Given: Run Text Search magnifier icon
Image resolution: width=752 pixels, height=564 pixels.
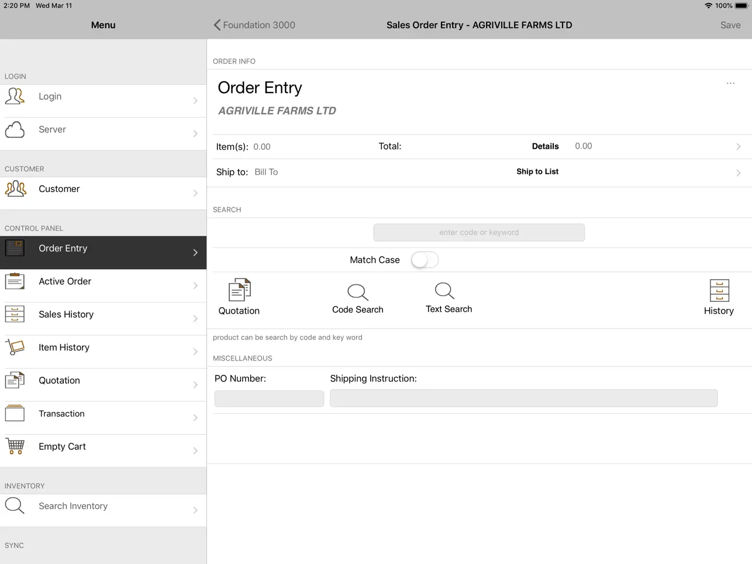Looking at the screenshot, I should [445, 291].
